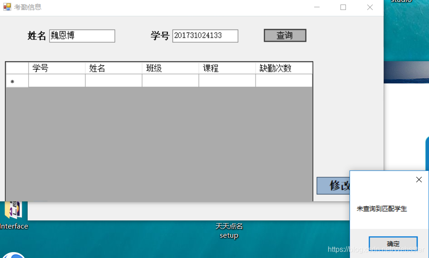Viewport: 429px width, 258px height.
Task: Select the 课程 column header
Action: click(x=227, y=68)
